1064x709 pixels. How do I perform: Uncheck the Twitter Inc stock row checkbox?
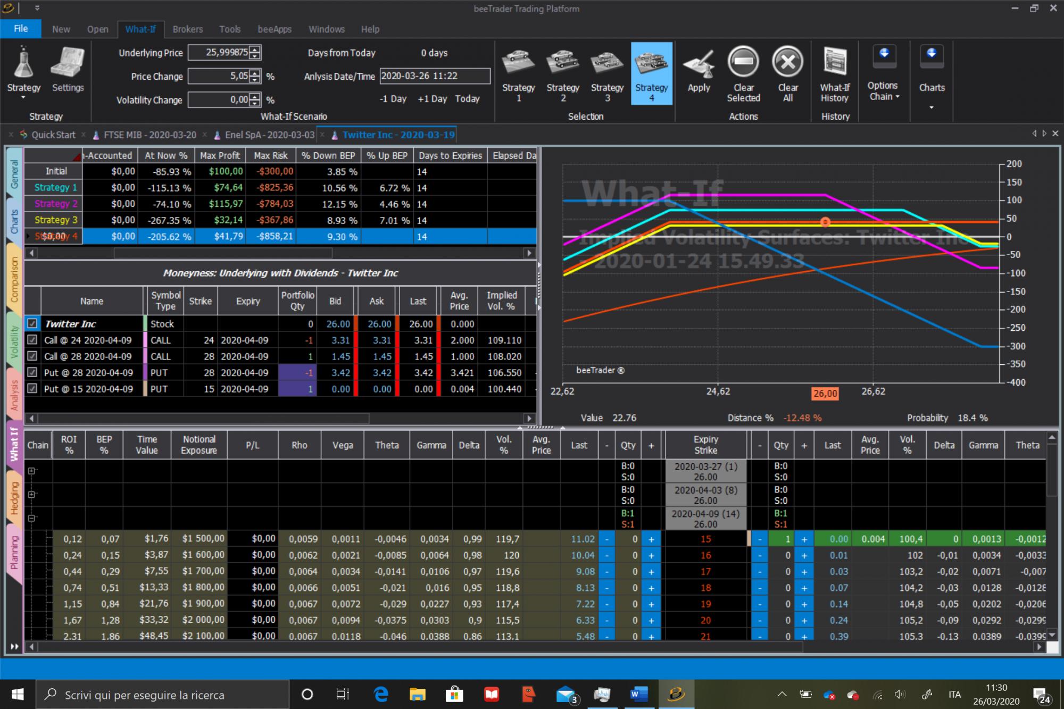pos(32,323)
